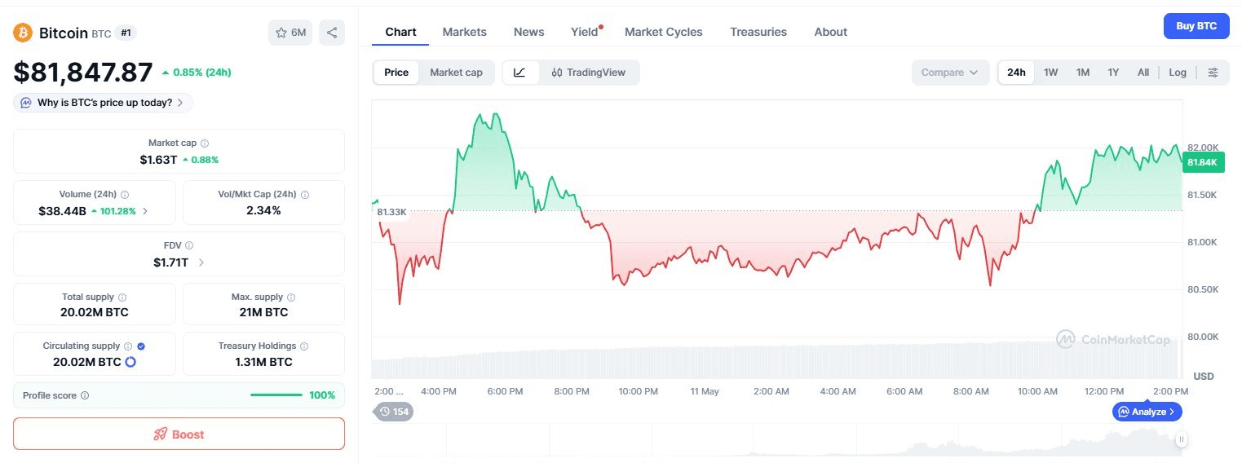Click the $1.63T market cap value
Image resolution: width=1242 pixels, height=463 pixels.
pyautogui.click(x=158, y=160)
